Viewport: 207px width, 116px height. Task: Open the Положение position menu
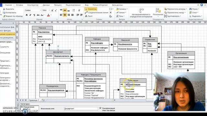click(x=158, y=13)
